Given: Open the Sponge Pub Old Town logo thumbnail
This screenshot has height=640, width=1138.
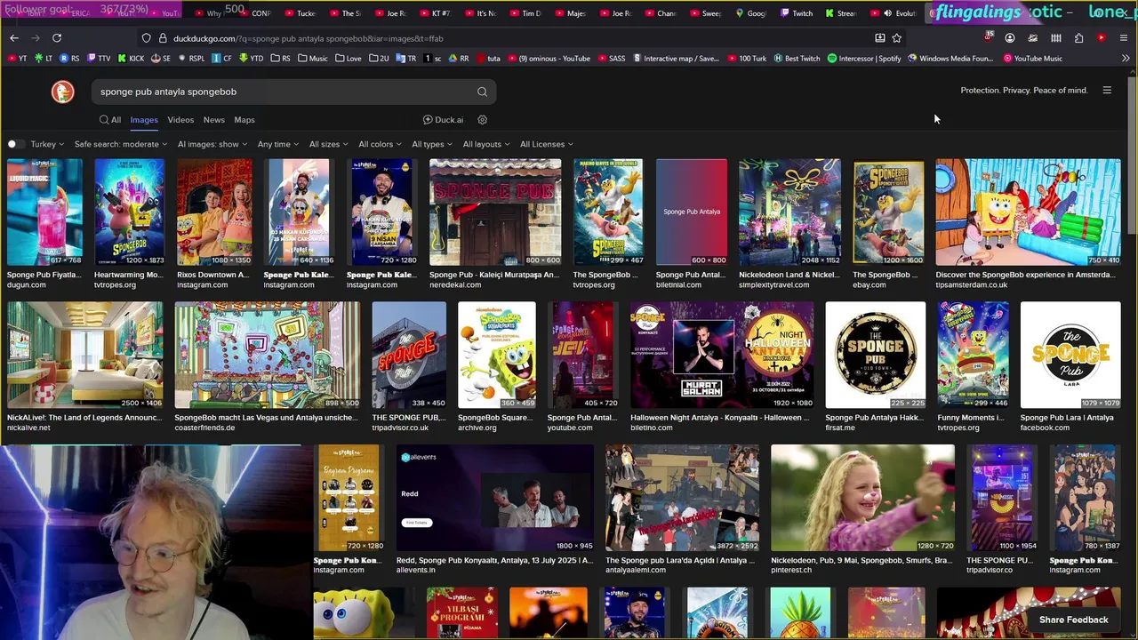Looking at the screenshot, I should point(876,356).
